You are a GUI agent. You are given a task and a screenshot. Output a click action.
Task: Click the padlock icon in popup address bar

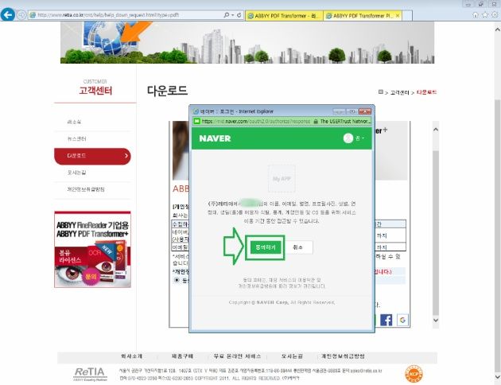[316, 122]
